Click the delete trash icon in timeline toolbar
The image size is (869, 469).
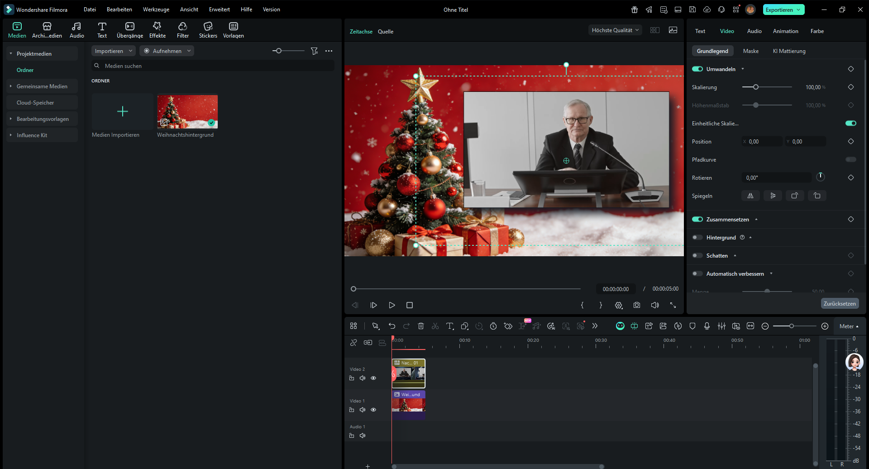click(420, 326)
